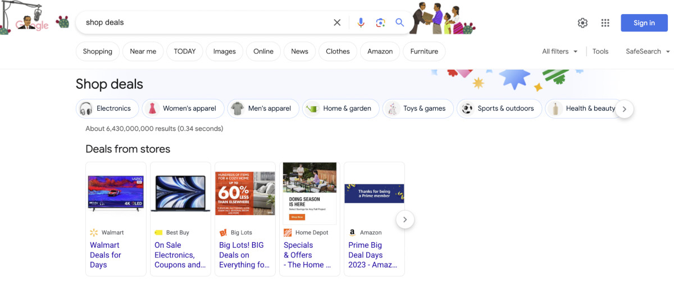Open the Google apps grid
The width and height of the screenshot is (674, 281).
pyautogui.click(x=605, y=22)
